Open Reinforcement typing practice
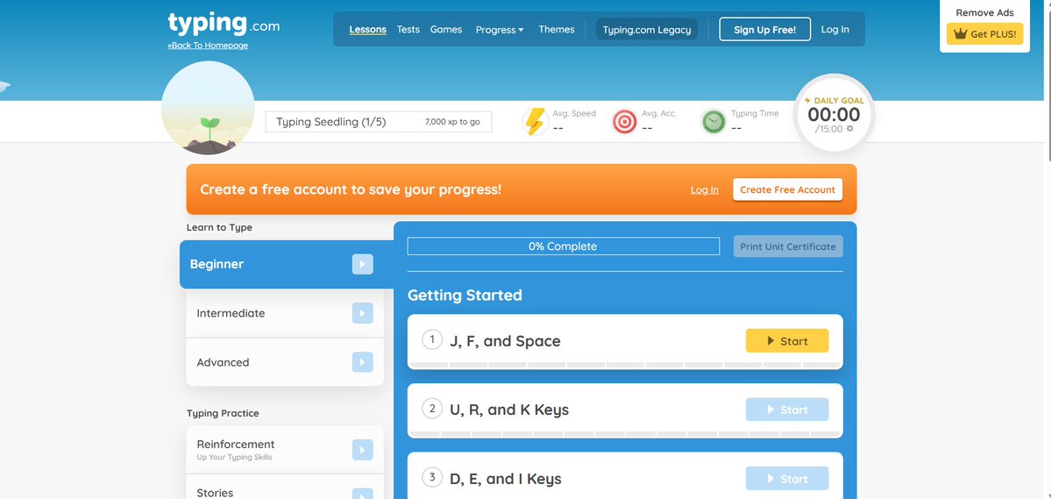 click(x=285, y=450)
